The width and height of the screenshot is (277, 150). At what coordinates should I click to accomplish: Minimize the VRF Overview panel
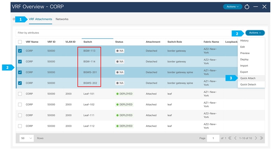pos(256,7)
